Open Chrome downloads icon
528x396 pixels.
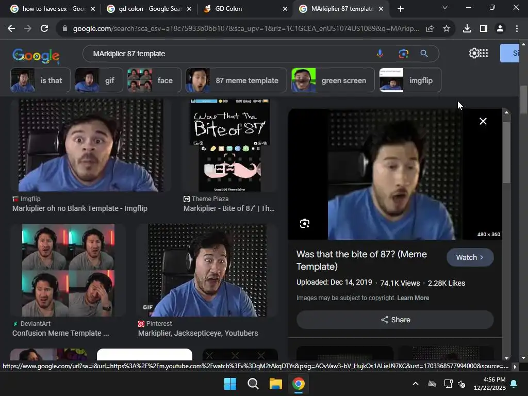[467, 29]
